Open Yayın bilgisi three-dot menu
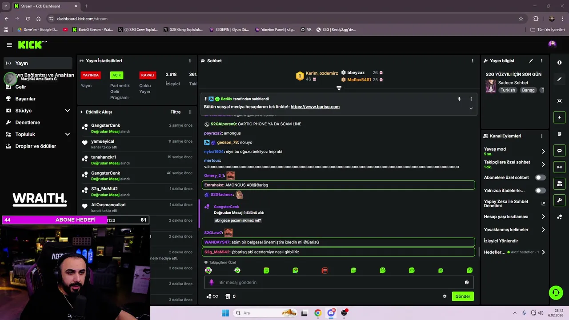 [x=541, y=61]
